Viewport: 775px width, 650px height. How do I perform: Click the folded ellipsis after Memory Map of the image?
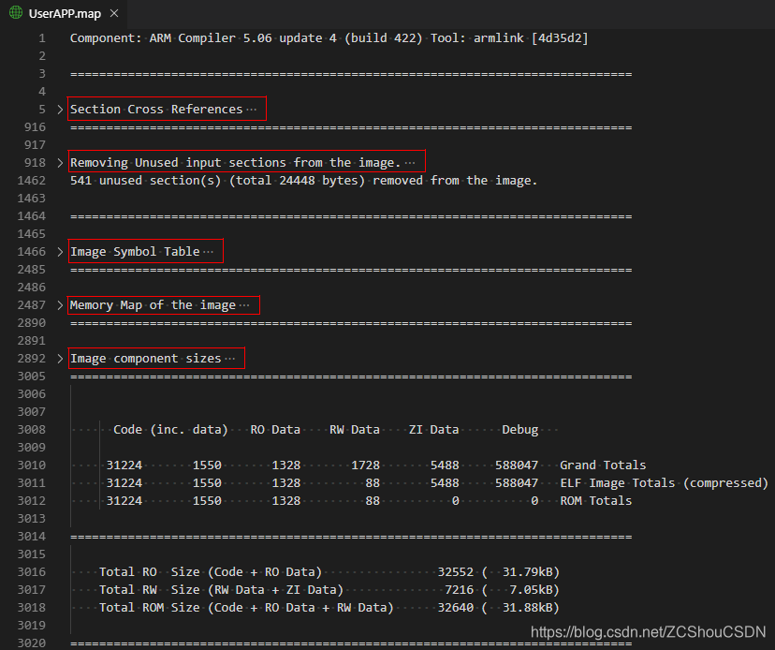[244, 305]
